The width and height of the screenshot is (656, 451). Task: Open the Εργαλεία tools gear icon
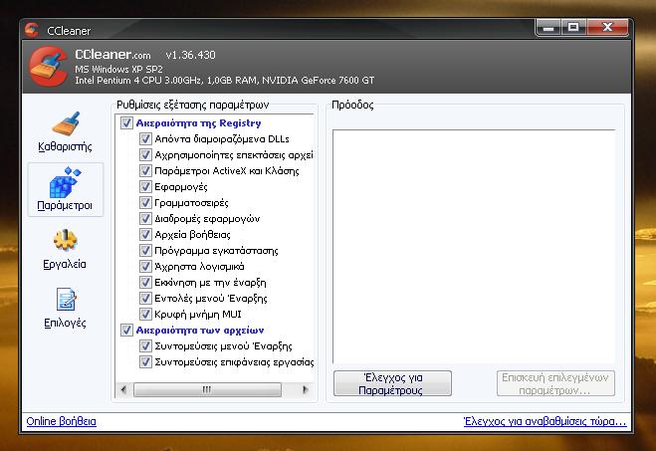pyautogui.click(x=66, y=240)
